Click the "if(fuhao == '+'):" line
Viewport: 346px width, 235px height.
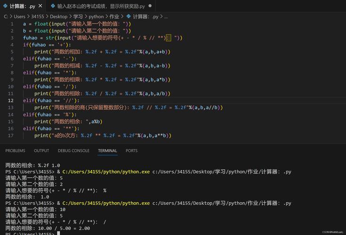click(x=47, y=45)
